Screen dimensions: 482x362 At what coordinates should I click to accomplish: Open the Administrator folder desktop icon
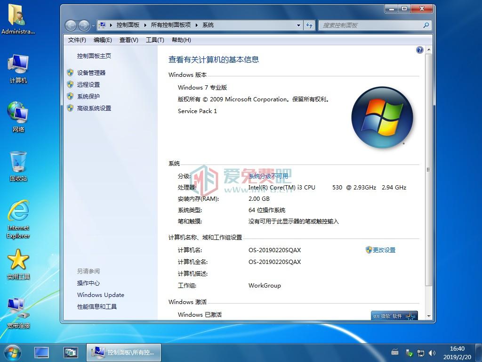click(18, 19)
